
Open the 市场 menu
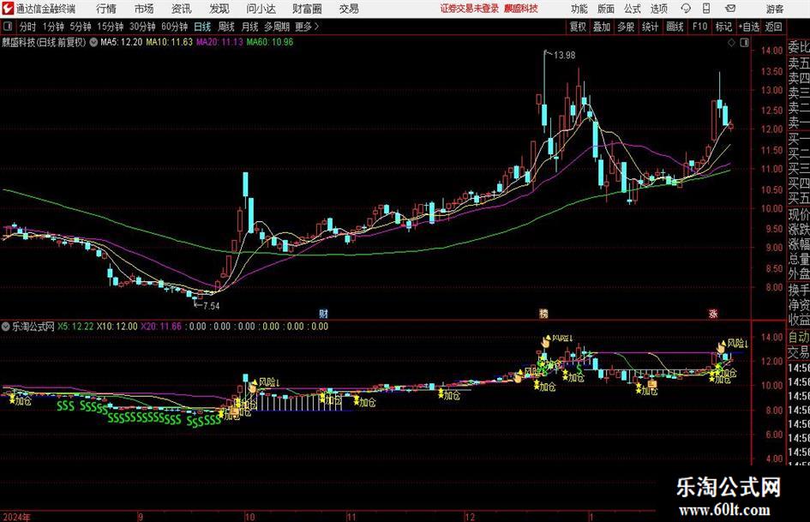[x=144, y=9]
